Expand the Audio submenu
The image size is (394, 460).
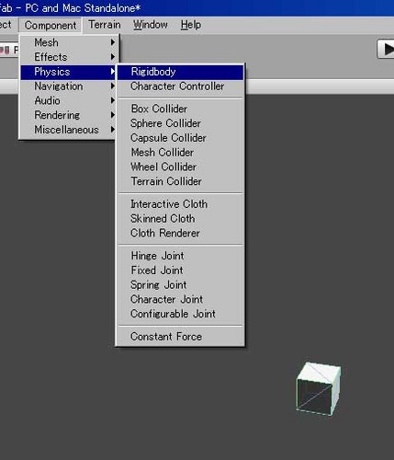coord(69,100)
